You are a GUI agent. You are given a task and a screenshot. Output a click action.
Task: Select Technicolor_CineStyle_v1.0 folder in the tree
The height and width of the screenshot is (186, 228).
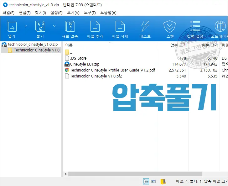point(36,50)
